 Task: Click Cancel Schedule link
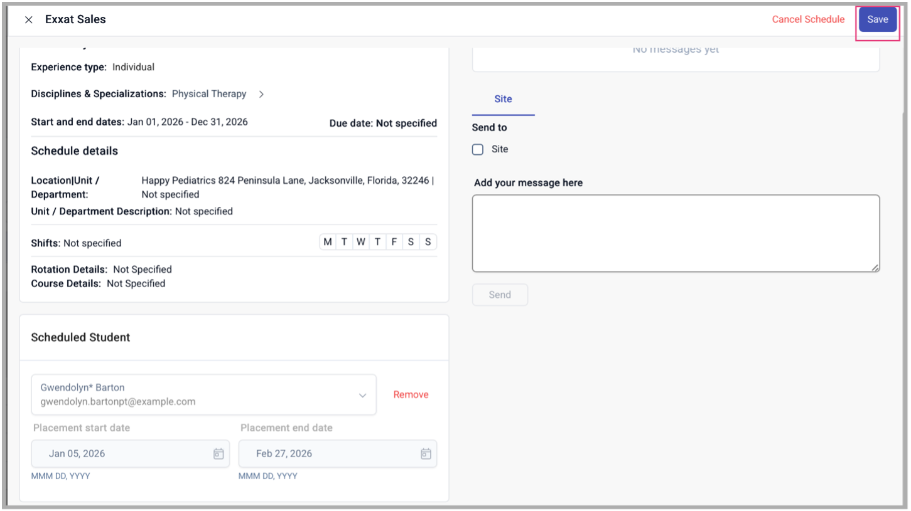pos(807,19)
